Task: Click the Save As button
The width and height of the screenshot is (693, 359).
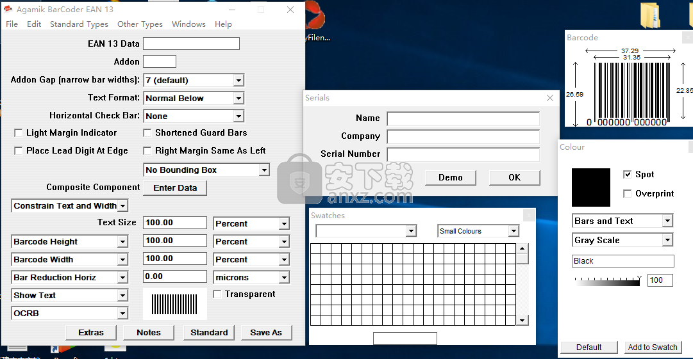Action: click(x=266, y=333)
